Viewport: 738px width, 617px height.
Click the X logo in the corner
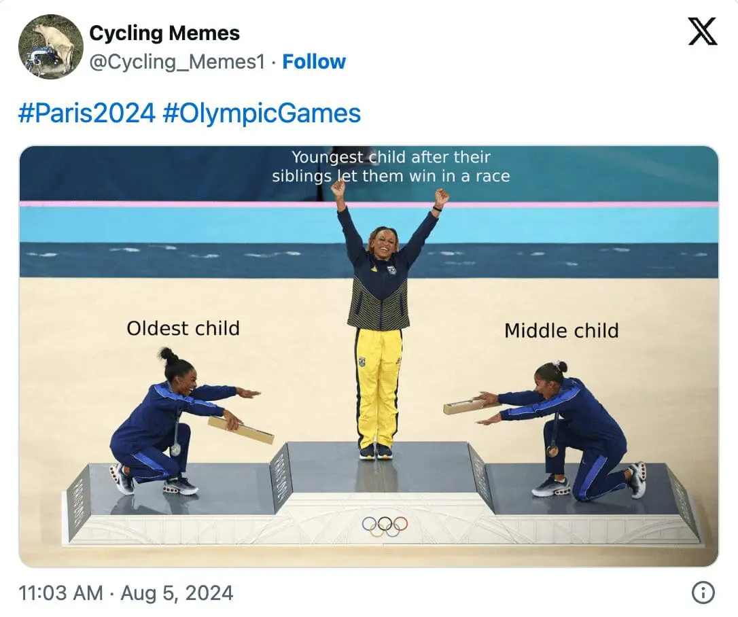tap(702, 32)
